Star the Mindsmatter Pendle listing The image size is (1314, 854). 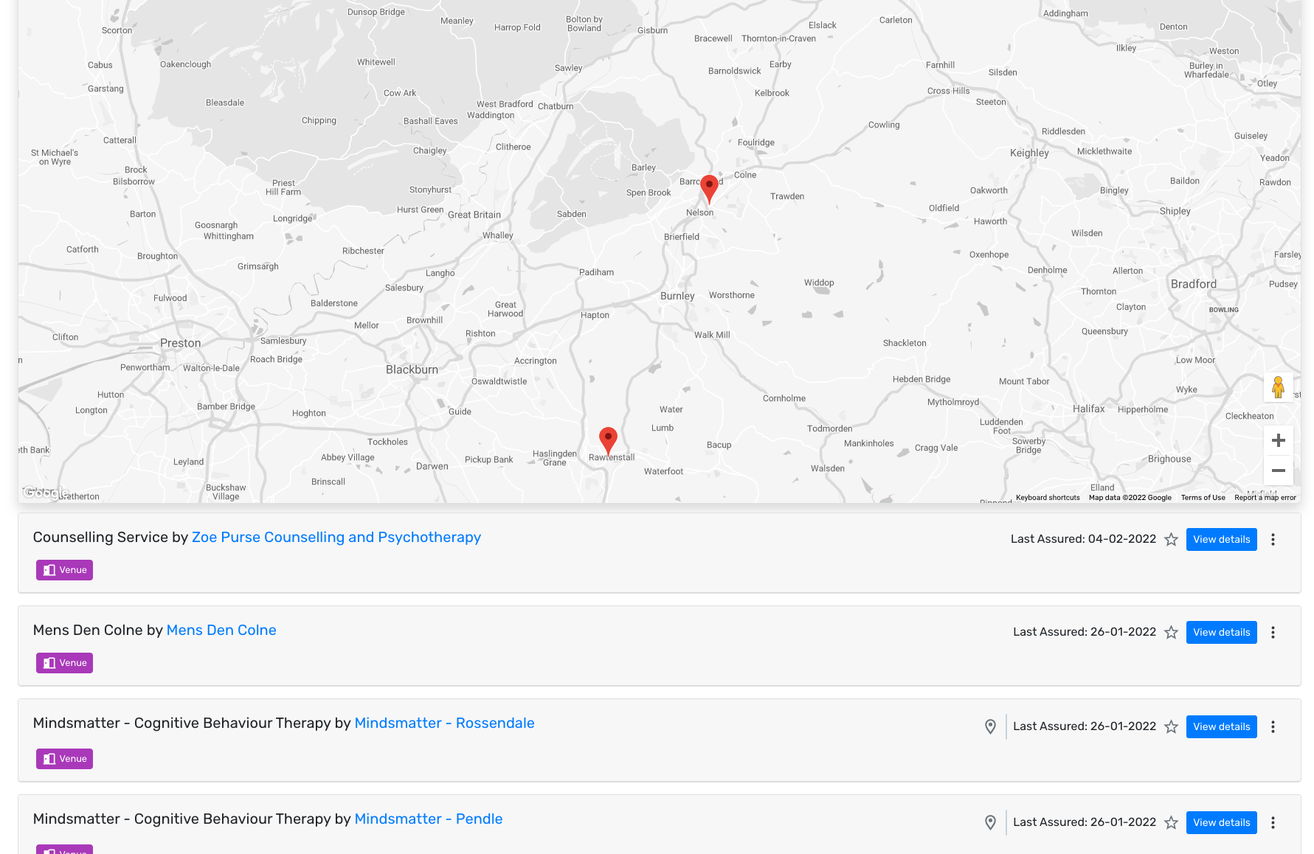[1171, 822]
